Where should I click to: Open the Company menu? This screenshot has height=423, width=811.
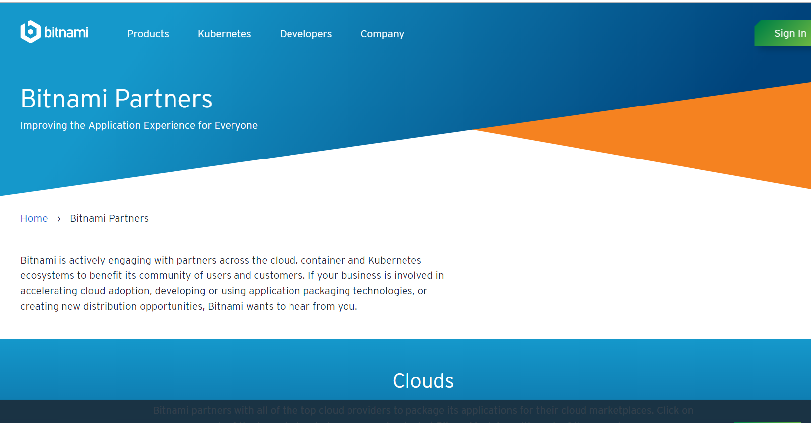(382, 34)
